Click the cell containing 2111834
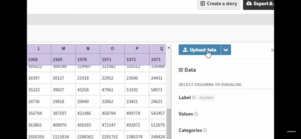The image size is (301, 139). click(x=63, y=135)
